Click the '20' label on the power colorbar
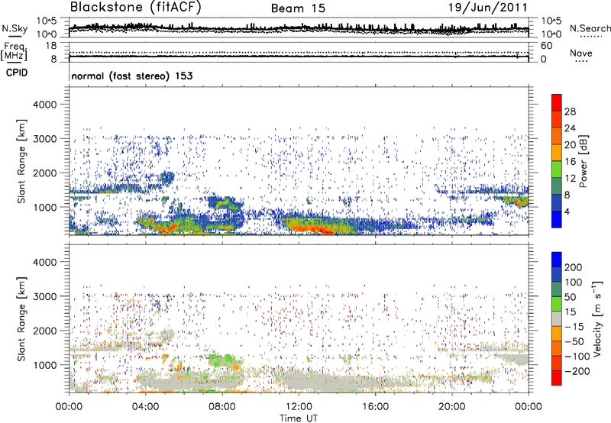This screenshot has width=611, height=423. 570,145
